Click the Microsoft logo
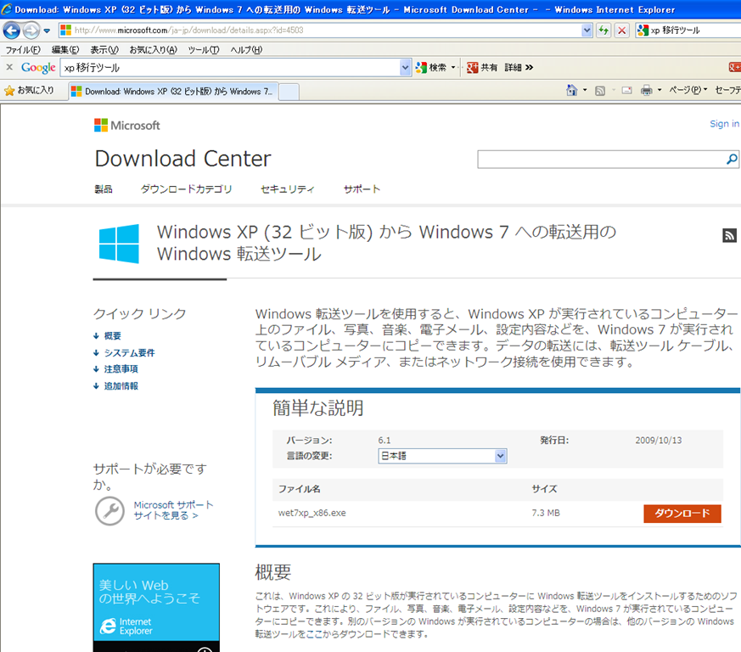The image size is (741, 652). coord(127,126)
